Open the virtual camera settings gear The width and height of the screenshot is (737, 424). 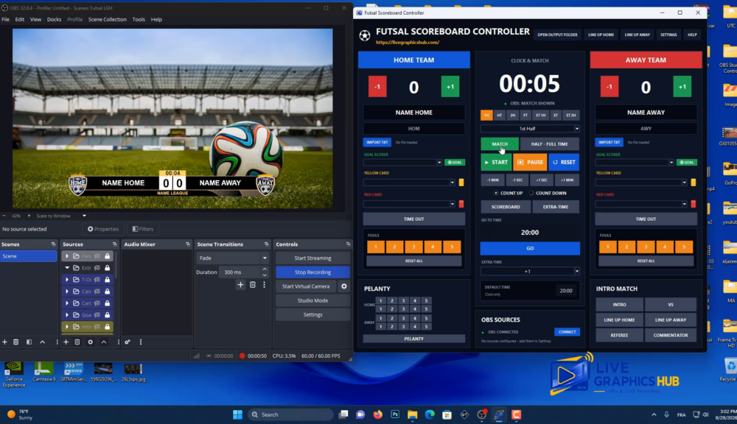(344, 286)
